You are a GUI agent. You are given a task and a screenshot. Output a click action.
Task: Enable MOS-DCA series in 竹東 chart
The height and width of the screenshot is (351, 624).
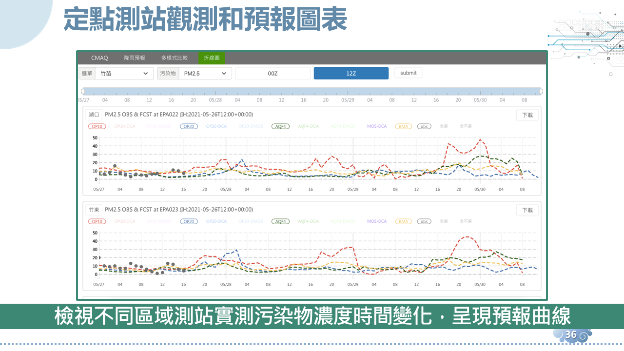pyautogui.click(x=376, y=221)
